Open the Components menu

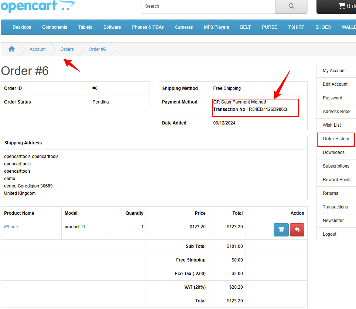pyautogui.click(x=55, y=27)
